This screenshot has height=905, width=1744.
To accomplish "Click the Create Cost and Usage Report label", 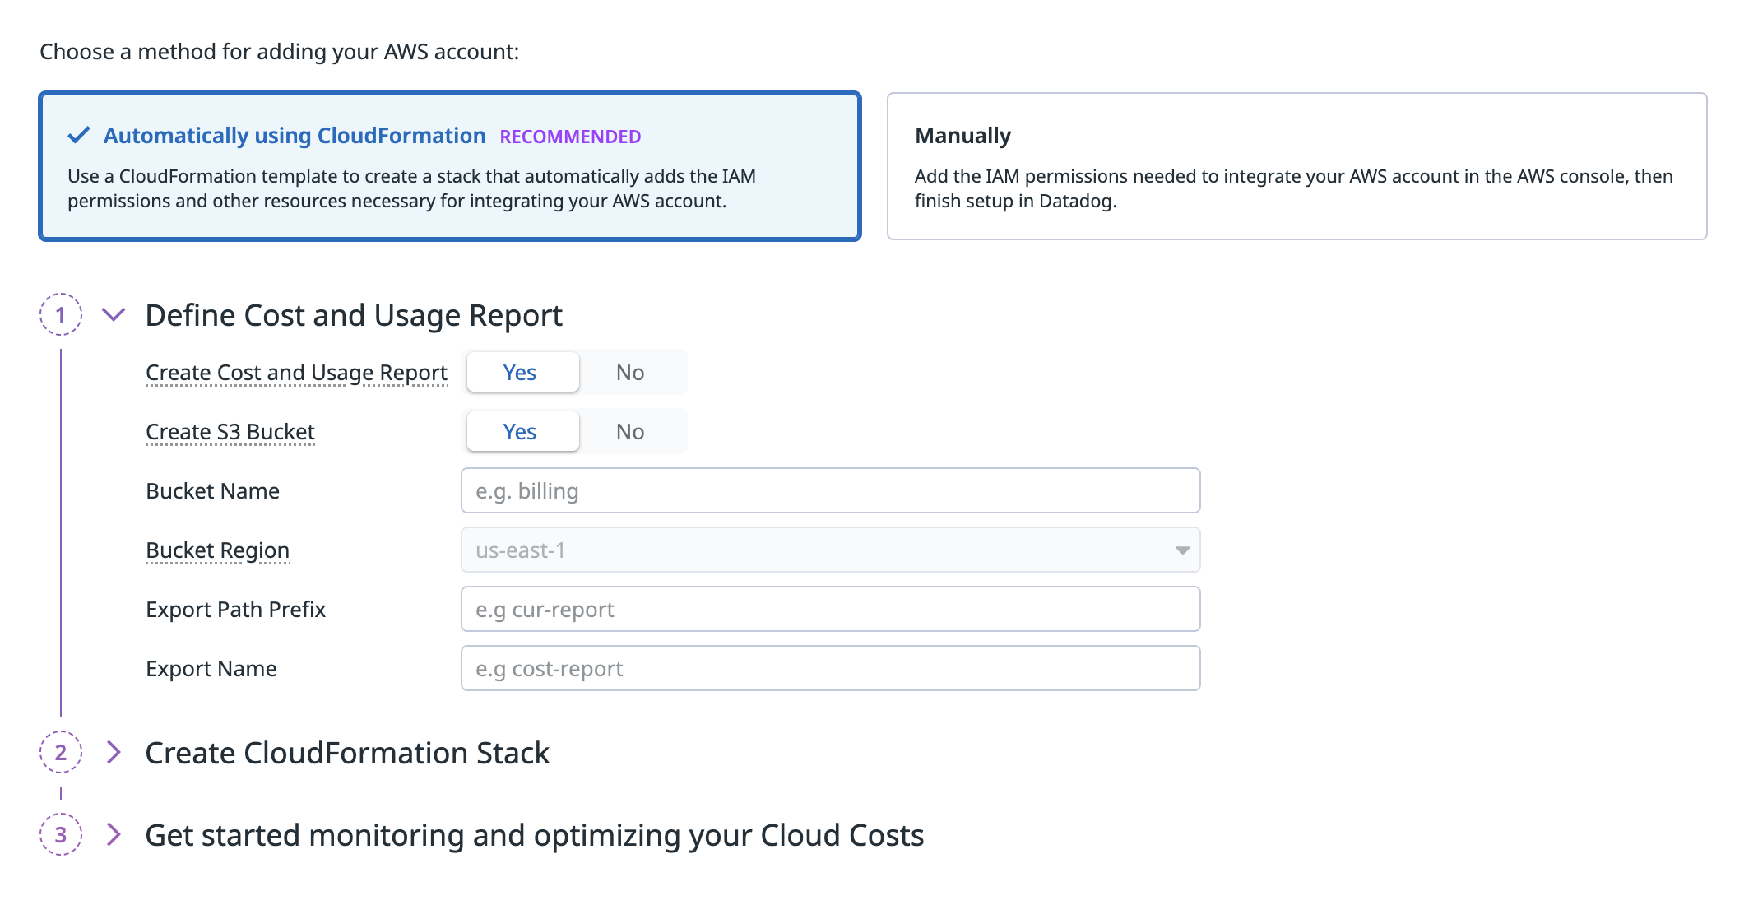I will click(x=296, y=373).
